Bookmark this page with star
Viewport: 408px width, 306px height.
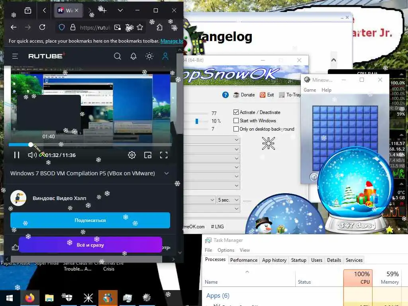[140, 27]
